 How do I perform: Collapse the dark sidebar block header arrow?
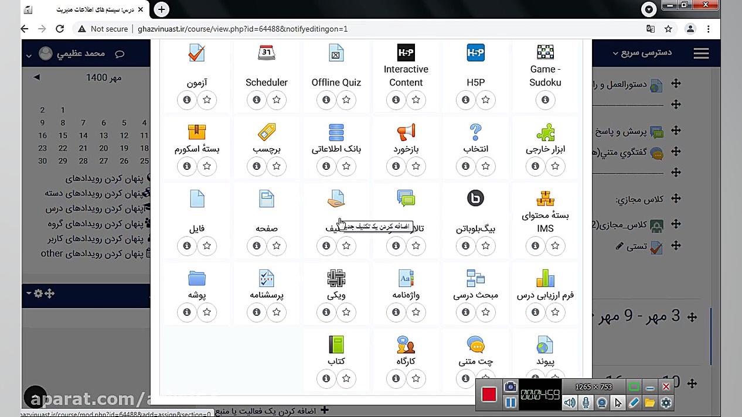pyautogui.click(x=28, y=293)
